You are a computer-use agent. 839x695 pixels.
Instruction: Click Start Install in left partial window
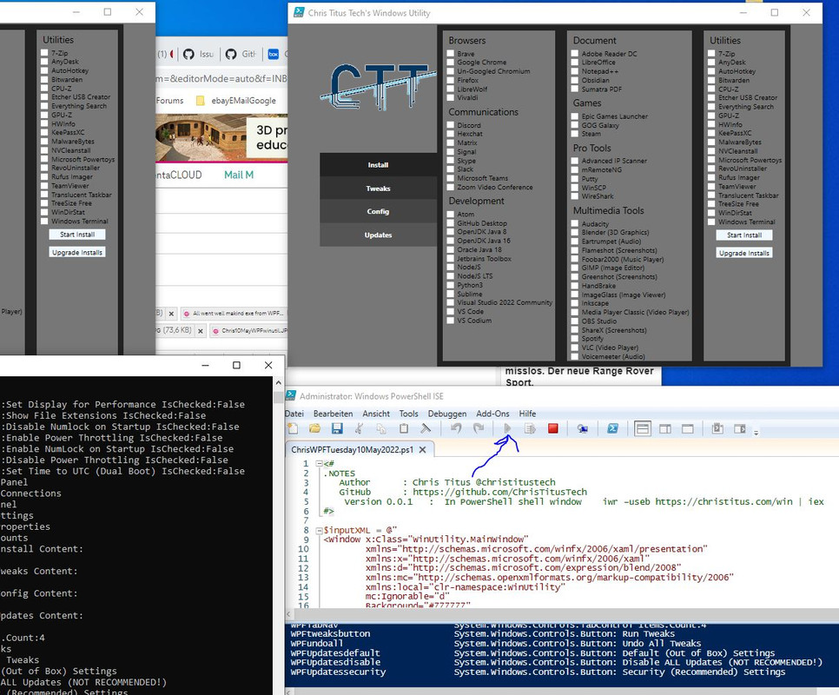[77, 235]
